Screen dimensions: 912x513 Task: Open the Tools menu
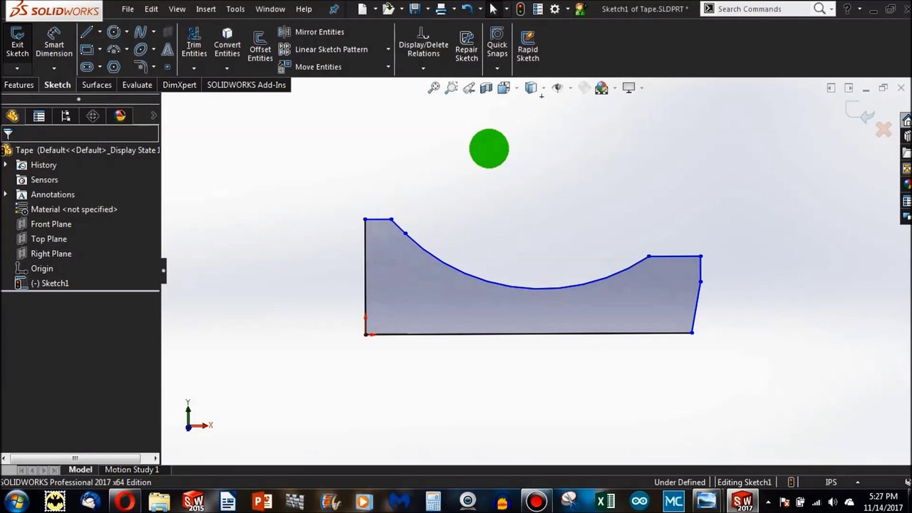(235, 9)
